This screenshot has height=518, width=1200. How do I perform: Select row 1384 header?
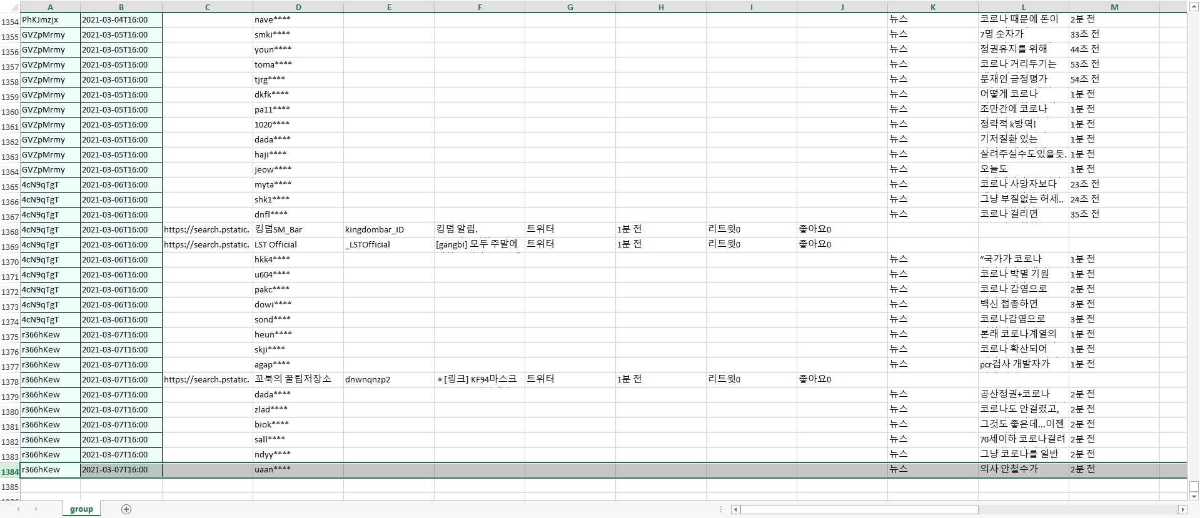[10, 472]
